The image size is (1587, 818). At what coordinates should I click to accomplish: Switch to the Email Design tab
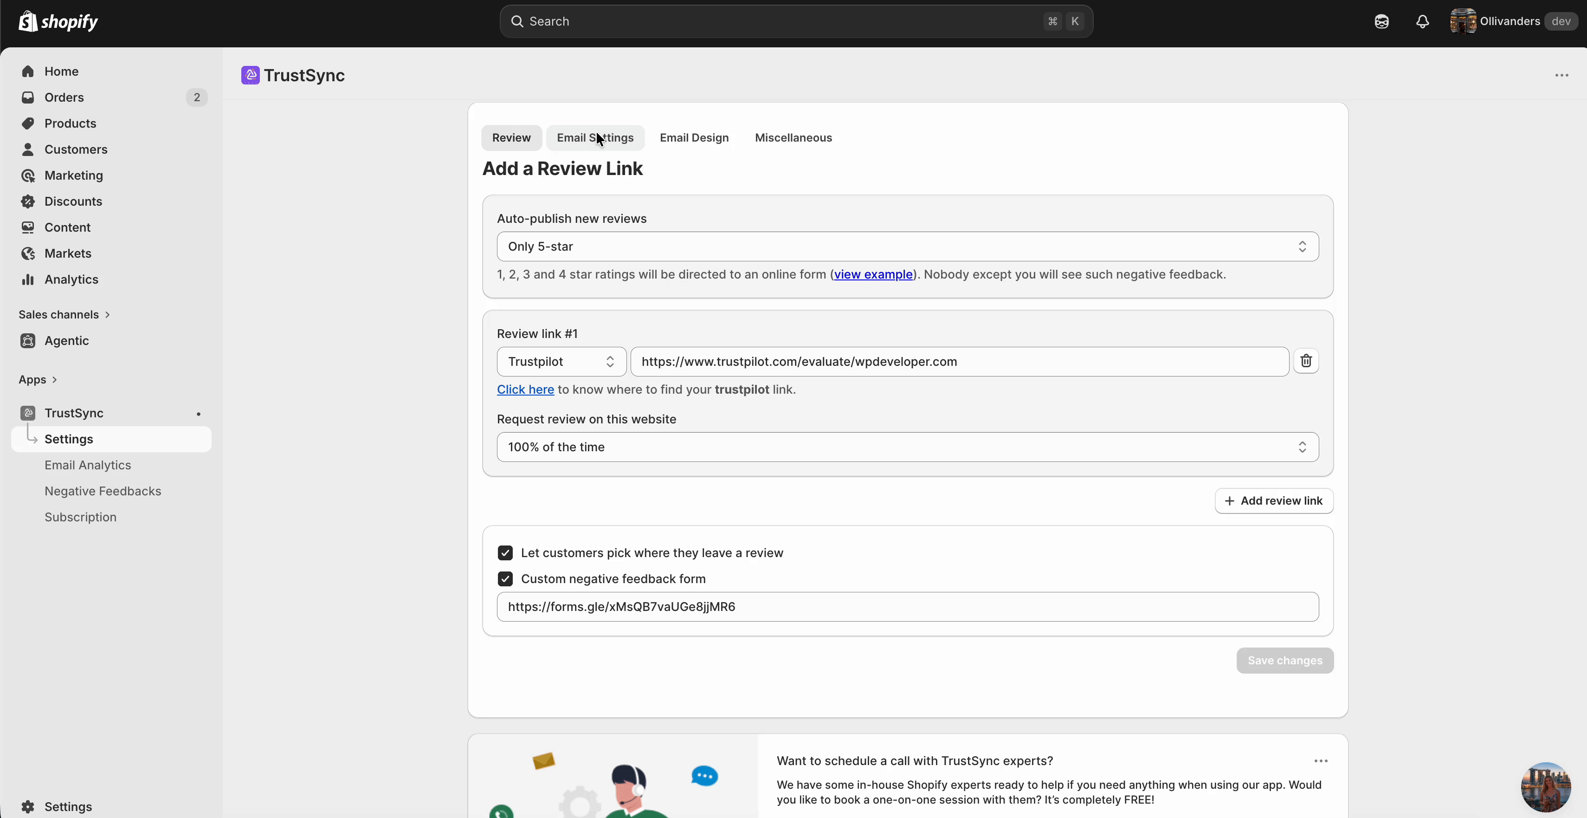(x=694, y=138)
